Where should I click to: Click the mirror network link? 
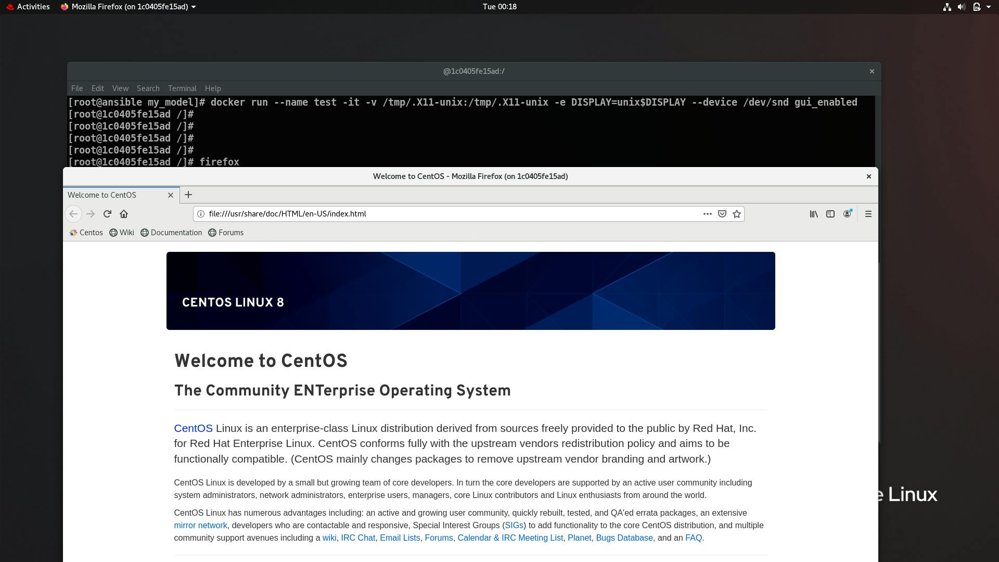coord(200,525)
